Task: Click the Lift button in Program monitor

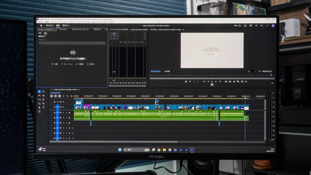Action: [226, 81]
